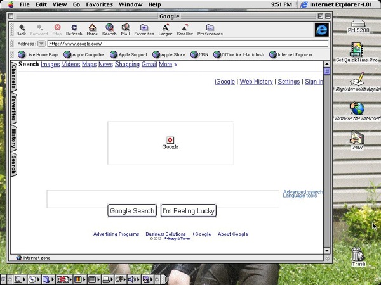Open the Apple Store links bar shortcut

coord(169,54)
